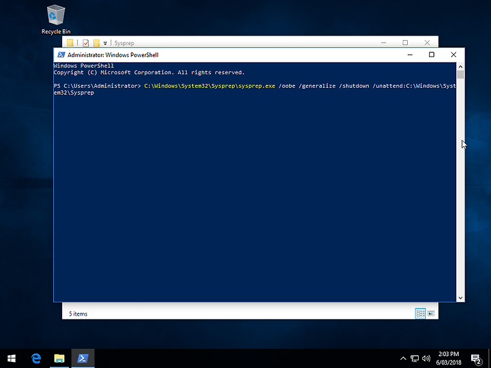Screen dimensions: 491x368
Task: Minimize the PowerShell window
Action: point(410,55)
